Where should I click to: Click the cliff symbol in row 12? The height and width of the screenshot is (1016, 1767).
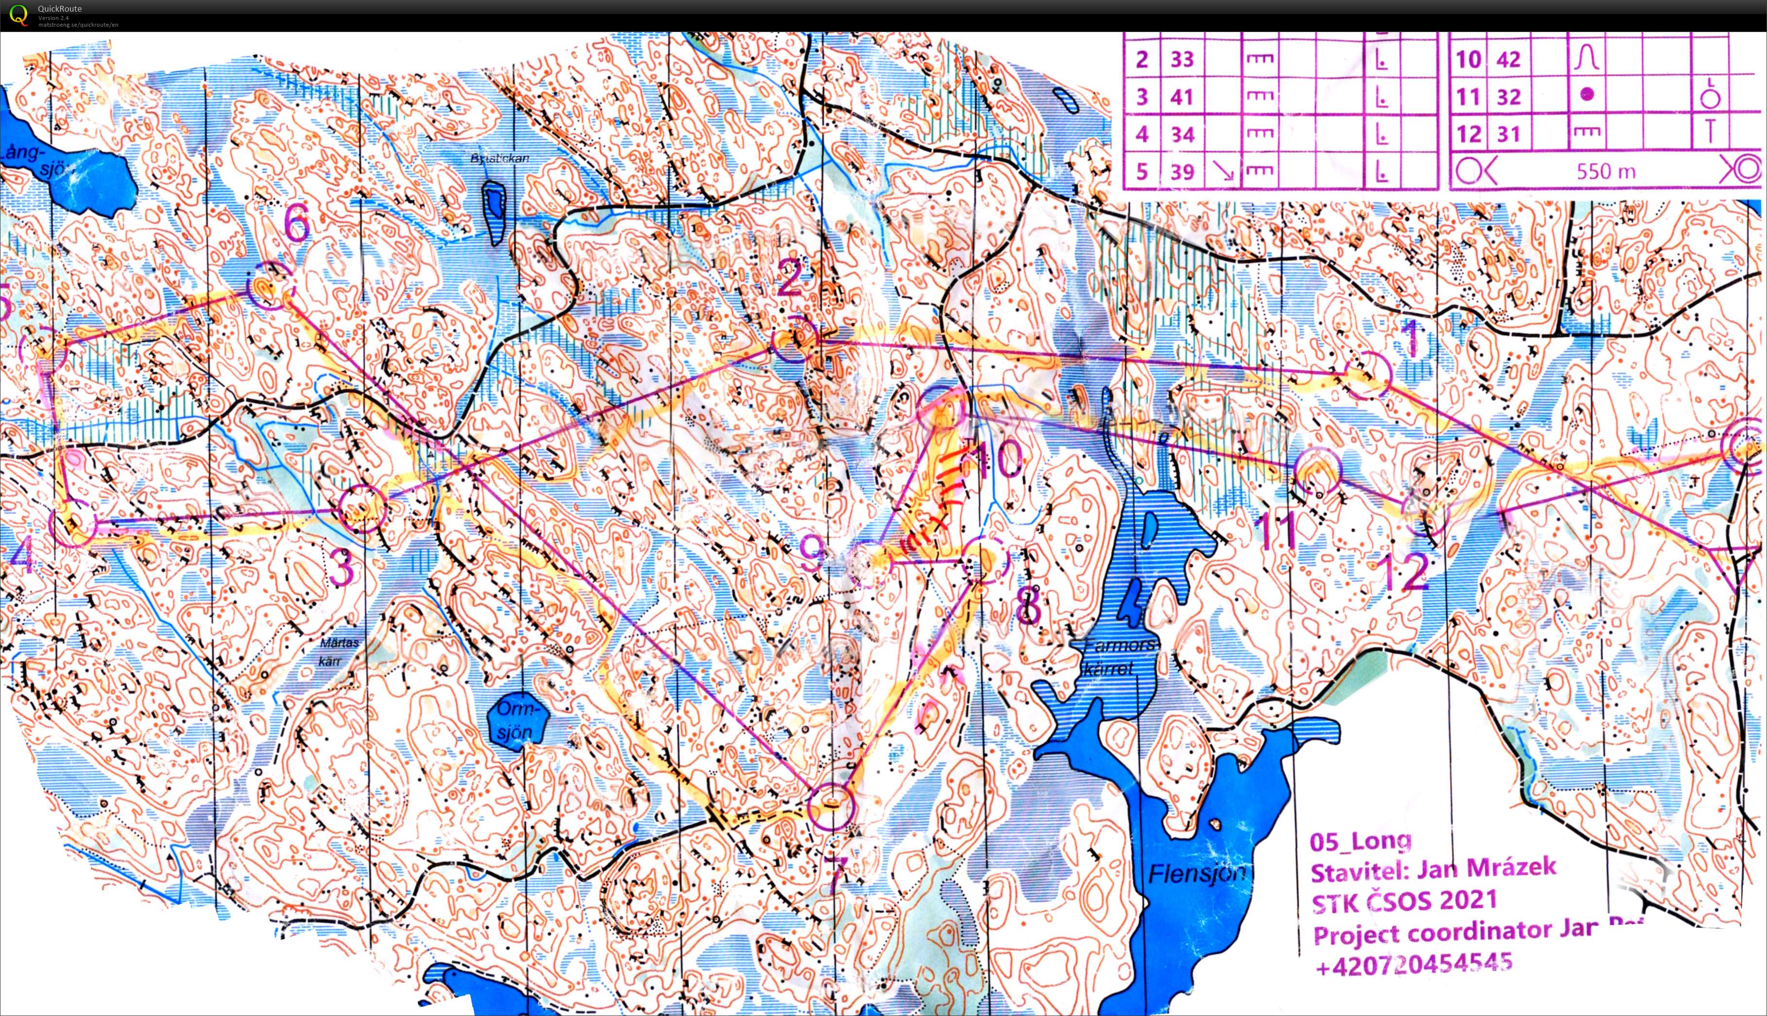pos(1588,131)
